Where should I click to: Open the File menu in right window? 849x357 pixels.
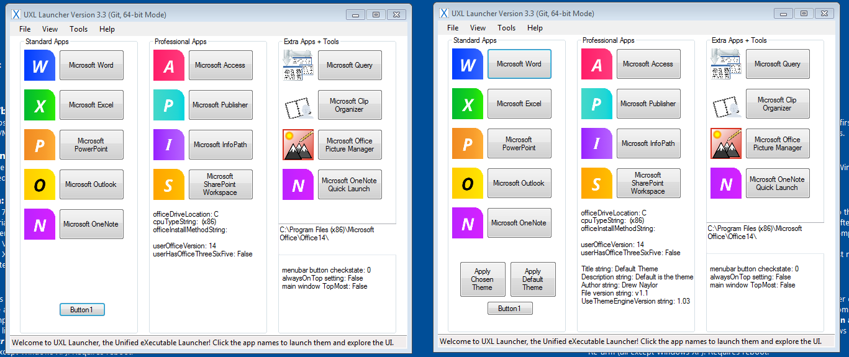tap(453, 28)
